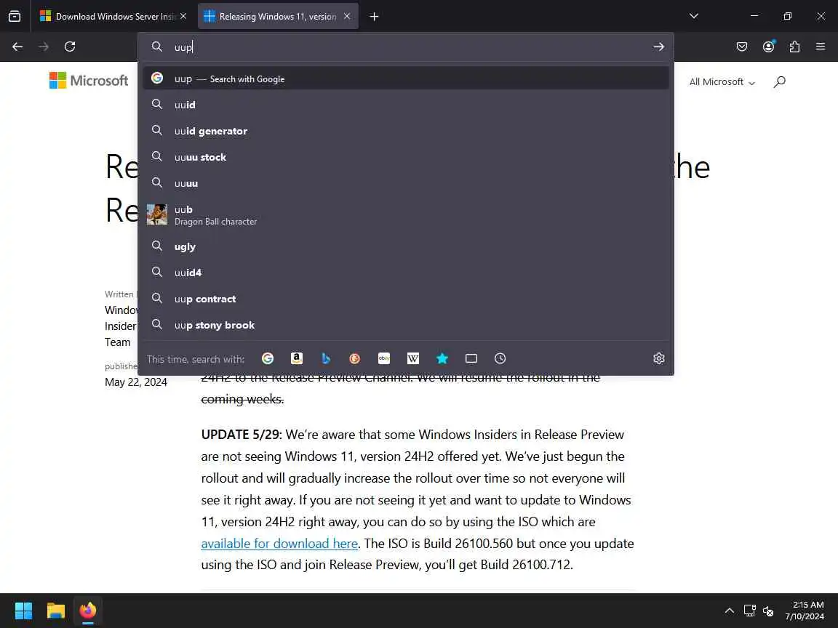Open File Explorer from the taskbar
Image resolution: width=838 pixels, height=628 pixels.
(x=55, y=611)
